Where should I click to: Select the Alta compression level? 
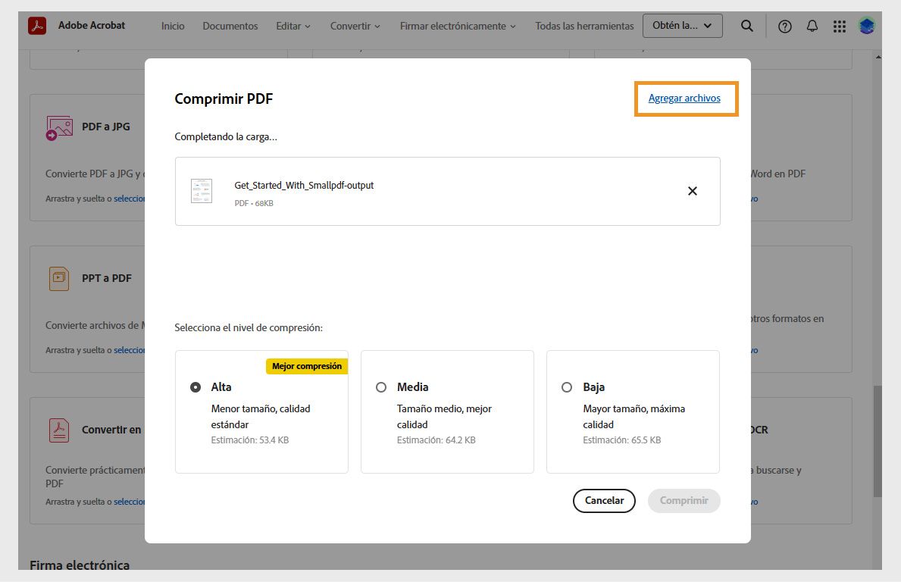tap(196, 386)
